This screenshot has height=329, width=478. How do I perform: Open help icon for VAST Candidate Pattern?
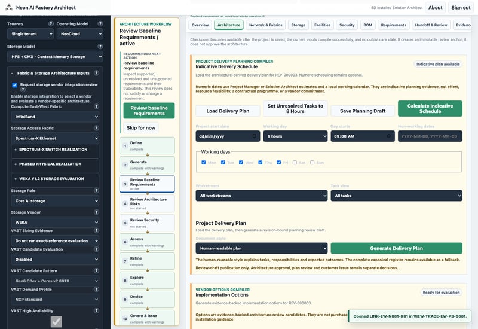[x=96, y=270]
